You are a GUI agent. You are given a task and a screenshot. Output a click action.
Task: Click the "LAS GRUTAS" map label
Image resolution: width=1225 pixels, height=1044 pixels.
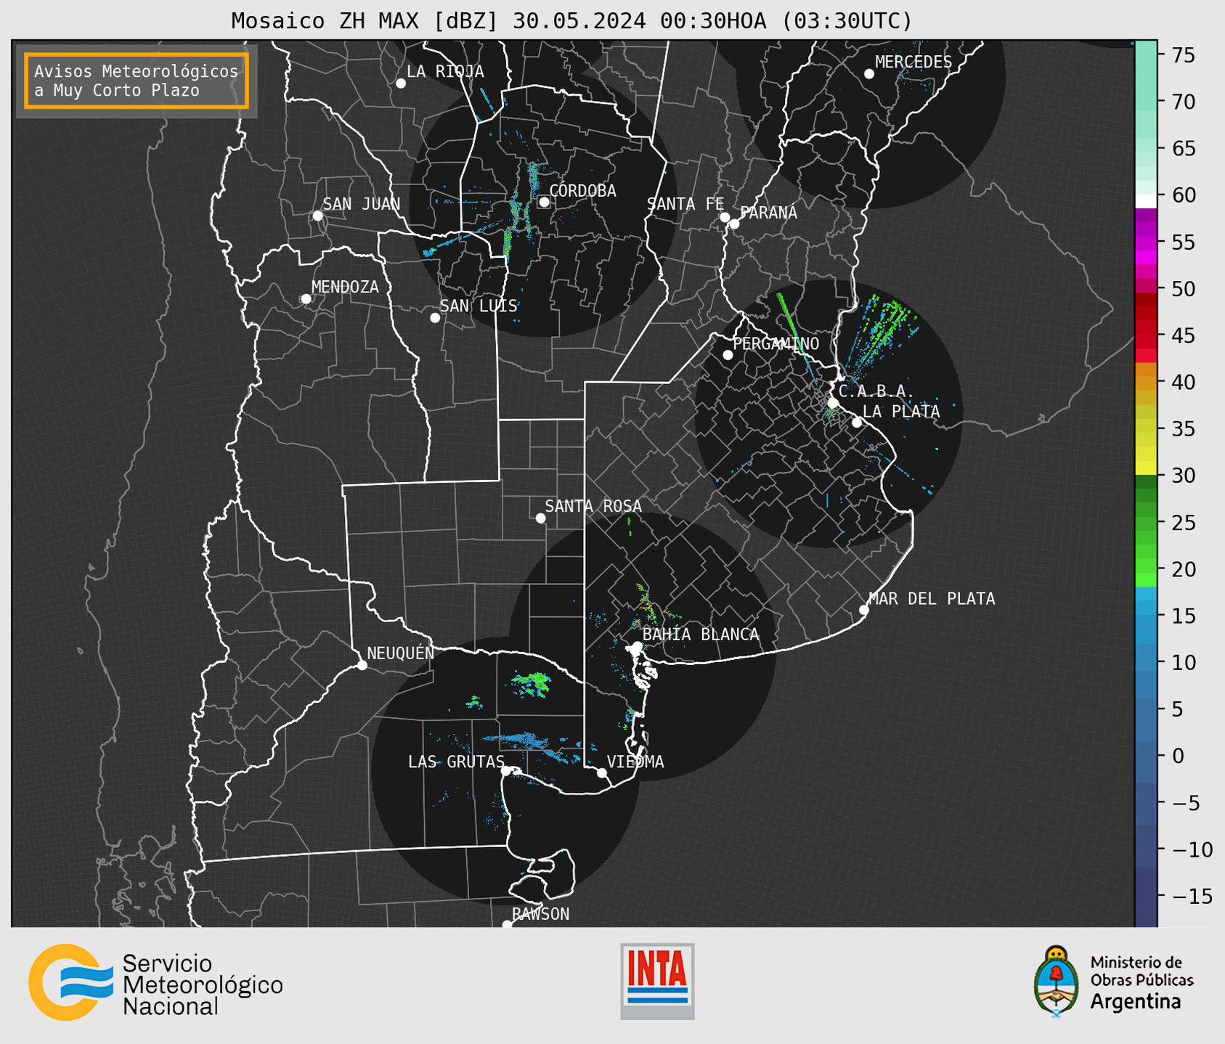pyautogui.click(x=456, y=762)
